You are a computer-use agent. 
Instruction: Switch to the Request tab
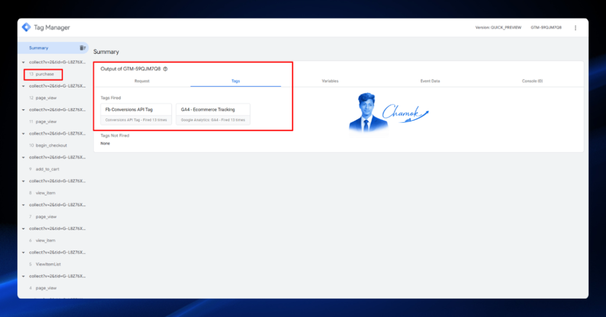[142, 81]
